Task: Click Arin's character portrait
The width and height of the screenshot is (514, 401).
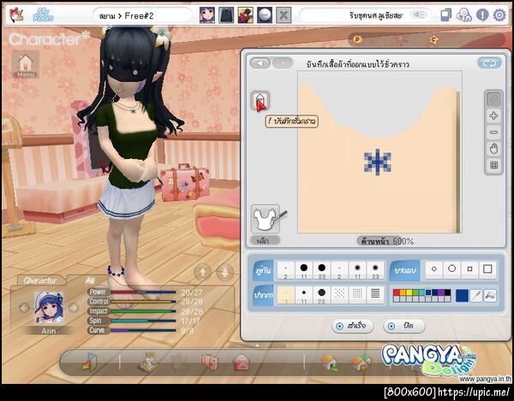Action: [49, 308]
